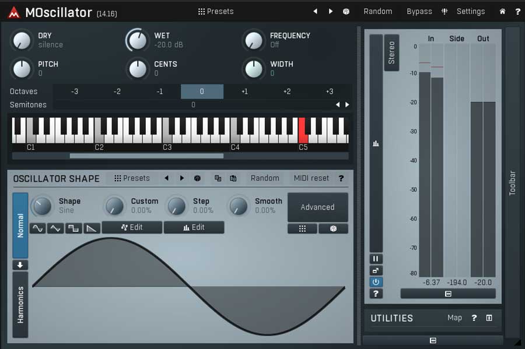Select octave -3

pos(74,91)
